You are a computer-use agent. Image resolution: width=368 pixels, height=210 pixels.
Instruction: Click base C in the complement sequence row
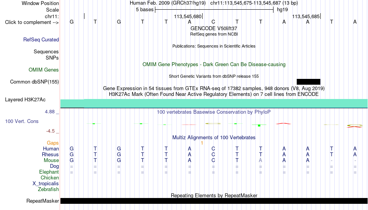pyautogui.click(x=213, y=22)
